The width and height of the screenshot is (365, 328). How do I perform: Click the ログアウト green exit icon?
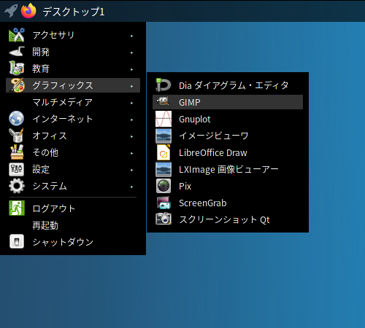tap(17, 208)
